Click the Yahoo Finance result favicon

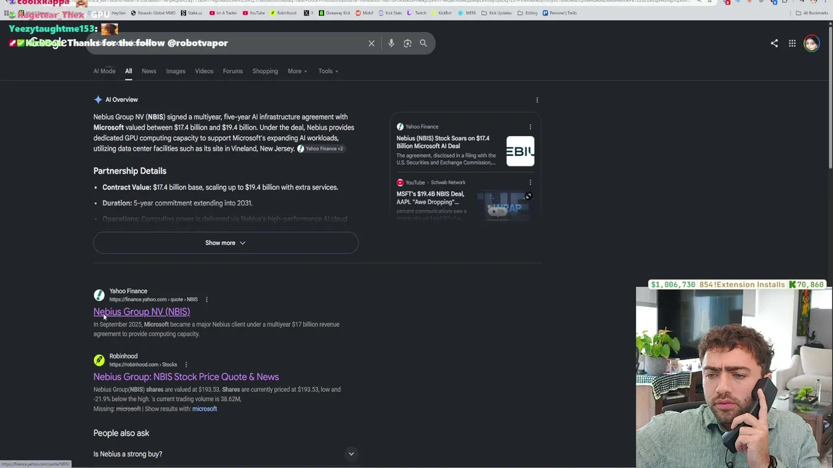(99, 295)
